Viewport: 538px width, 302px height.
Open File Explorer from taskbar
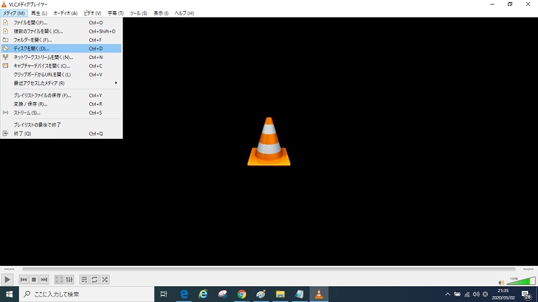point(280,294)
